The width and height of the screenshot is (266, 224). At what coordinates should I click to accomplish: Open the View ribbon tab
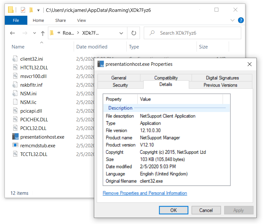click(81, 20)
